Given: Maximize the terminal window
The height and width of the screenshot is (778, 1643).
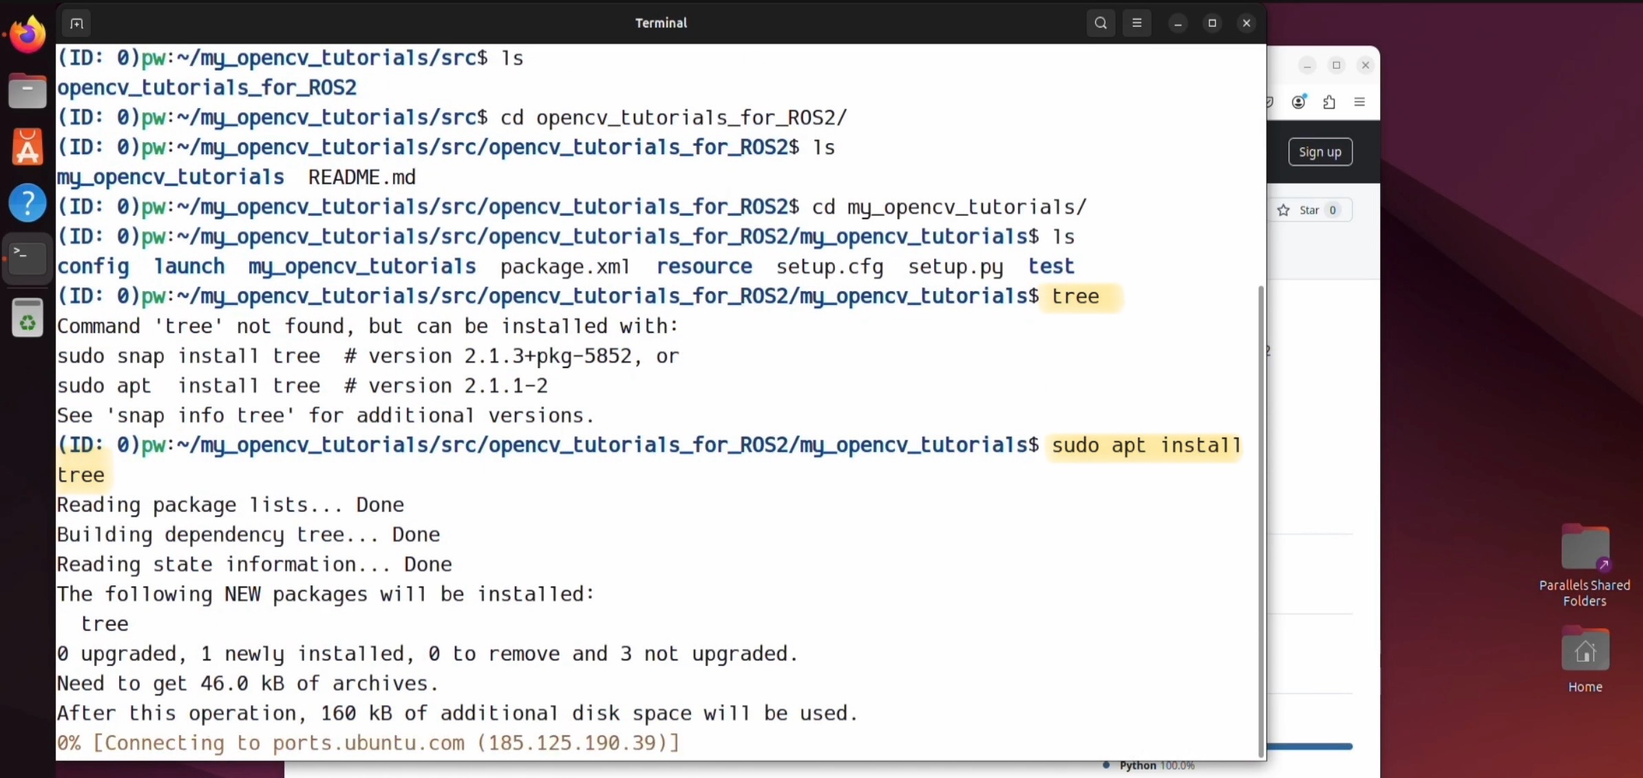Looking at the screenshot, I should (x=1212, y=23).
